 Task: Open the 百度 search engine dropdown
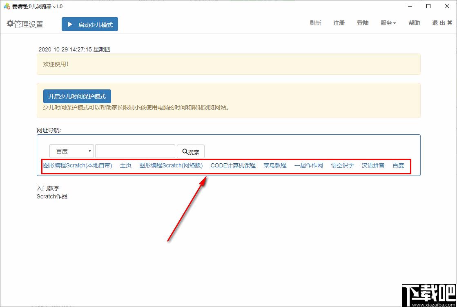[72, 151]
